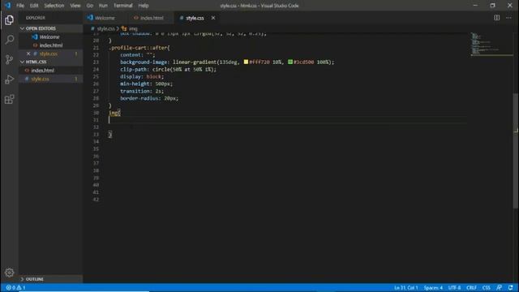Click the Spaces: 4 indentation setting
This screenshot has height=292, width=519.
coord(433,288)
